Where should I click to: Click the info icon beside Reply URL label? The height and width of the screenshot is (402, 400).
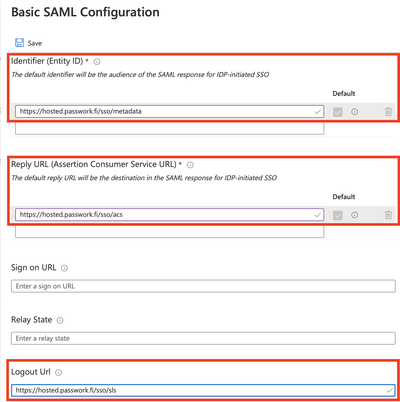(x=190, y=165)
